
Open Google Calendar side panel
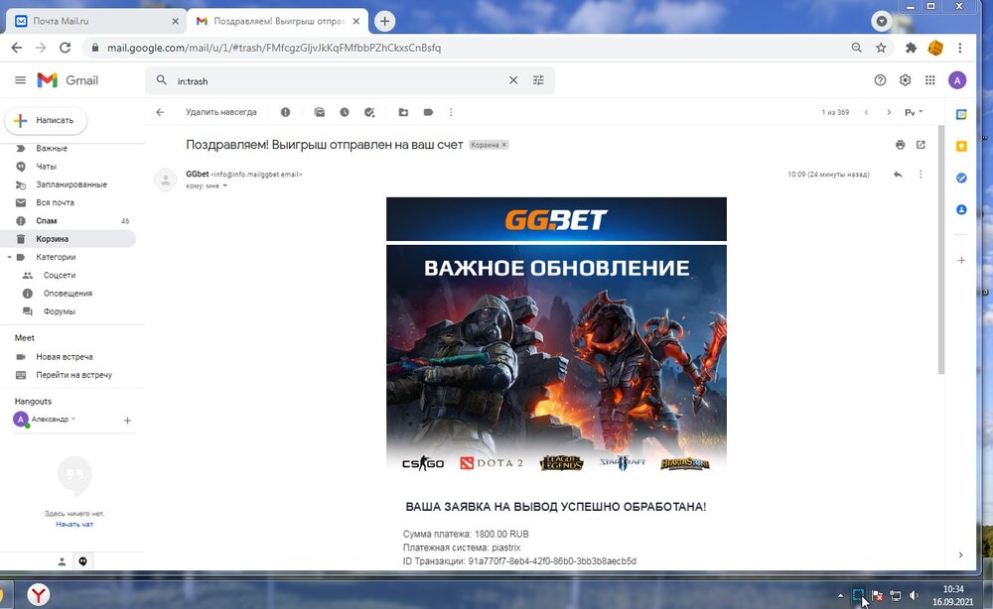coord(961,114)
